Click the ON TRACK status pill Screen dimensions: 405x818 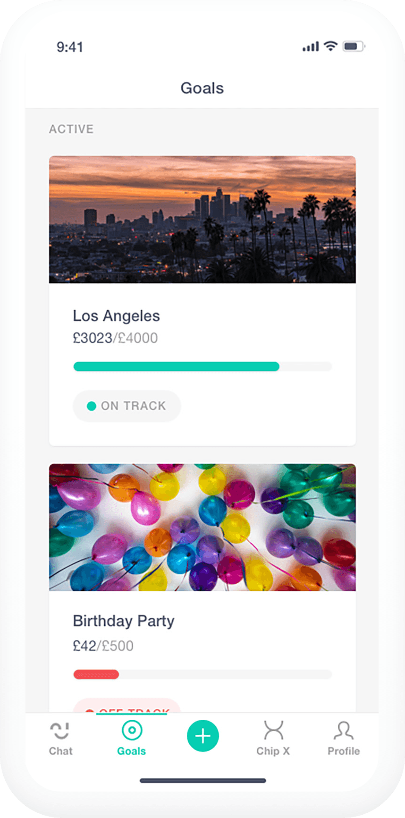[127, 406]
